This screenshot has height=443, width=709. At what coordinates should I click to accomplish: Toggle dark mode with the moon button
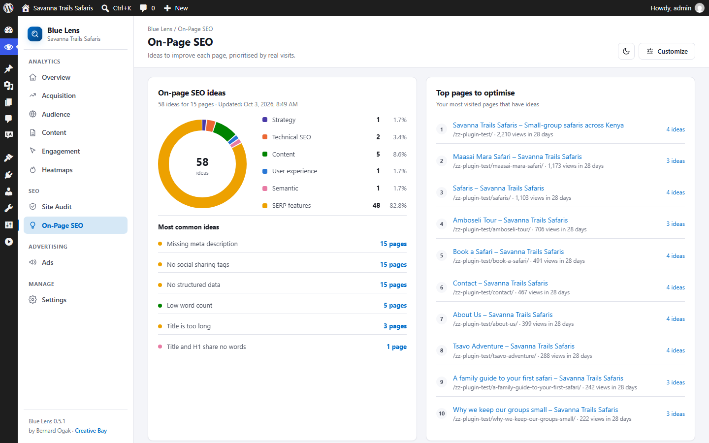tap(626, 51)
